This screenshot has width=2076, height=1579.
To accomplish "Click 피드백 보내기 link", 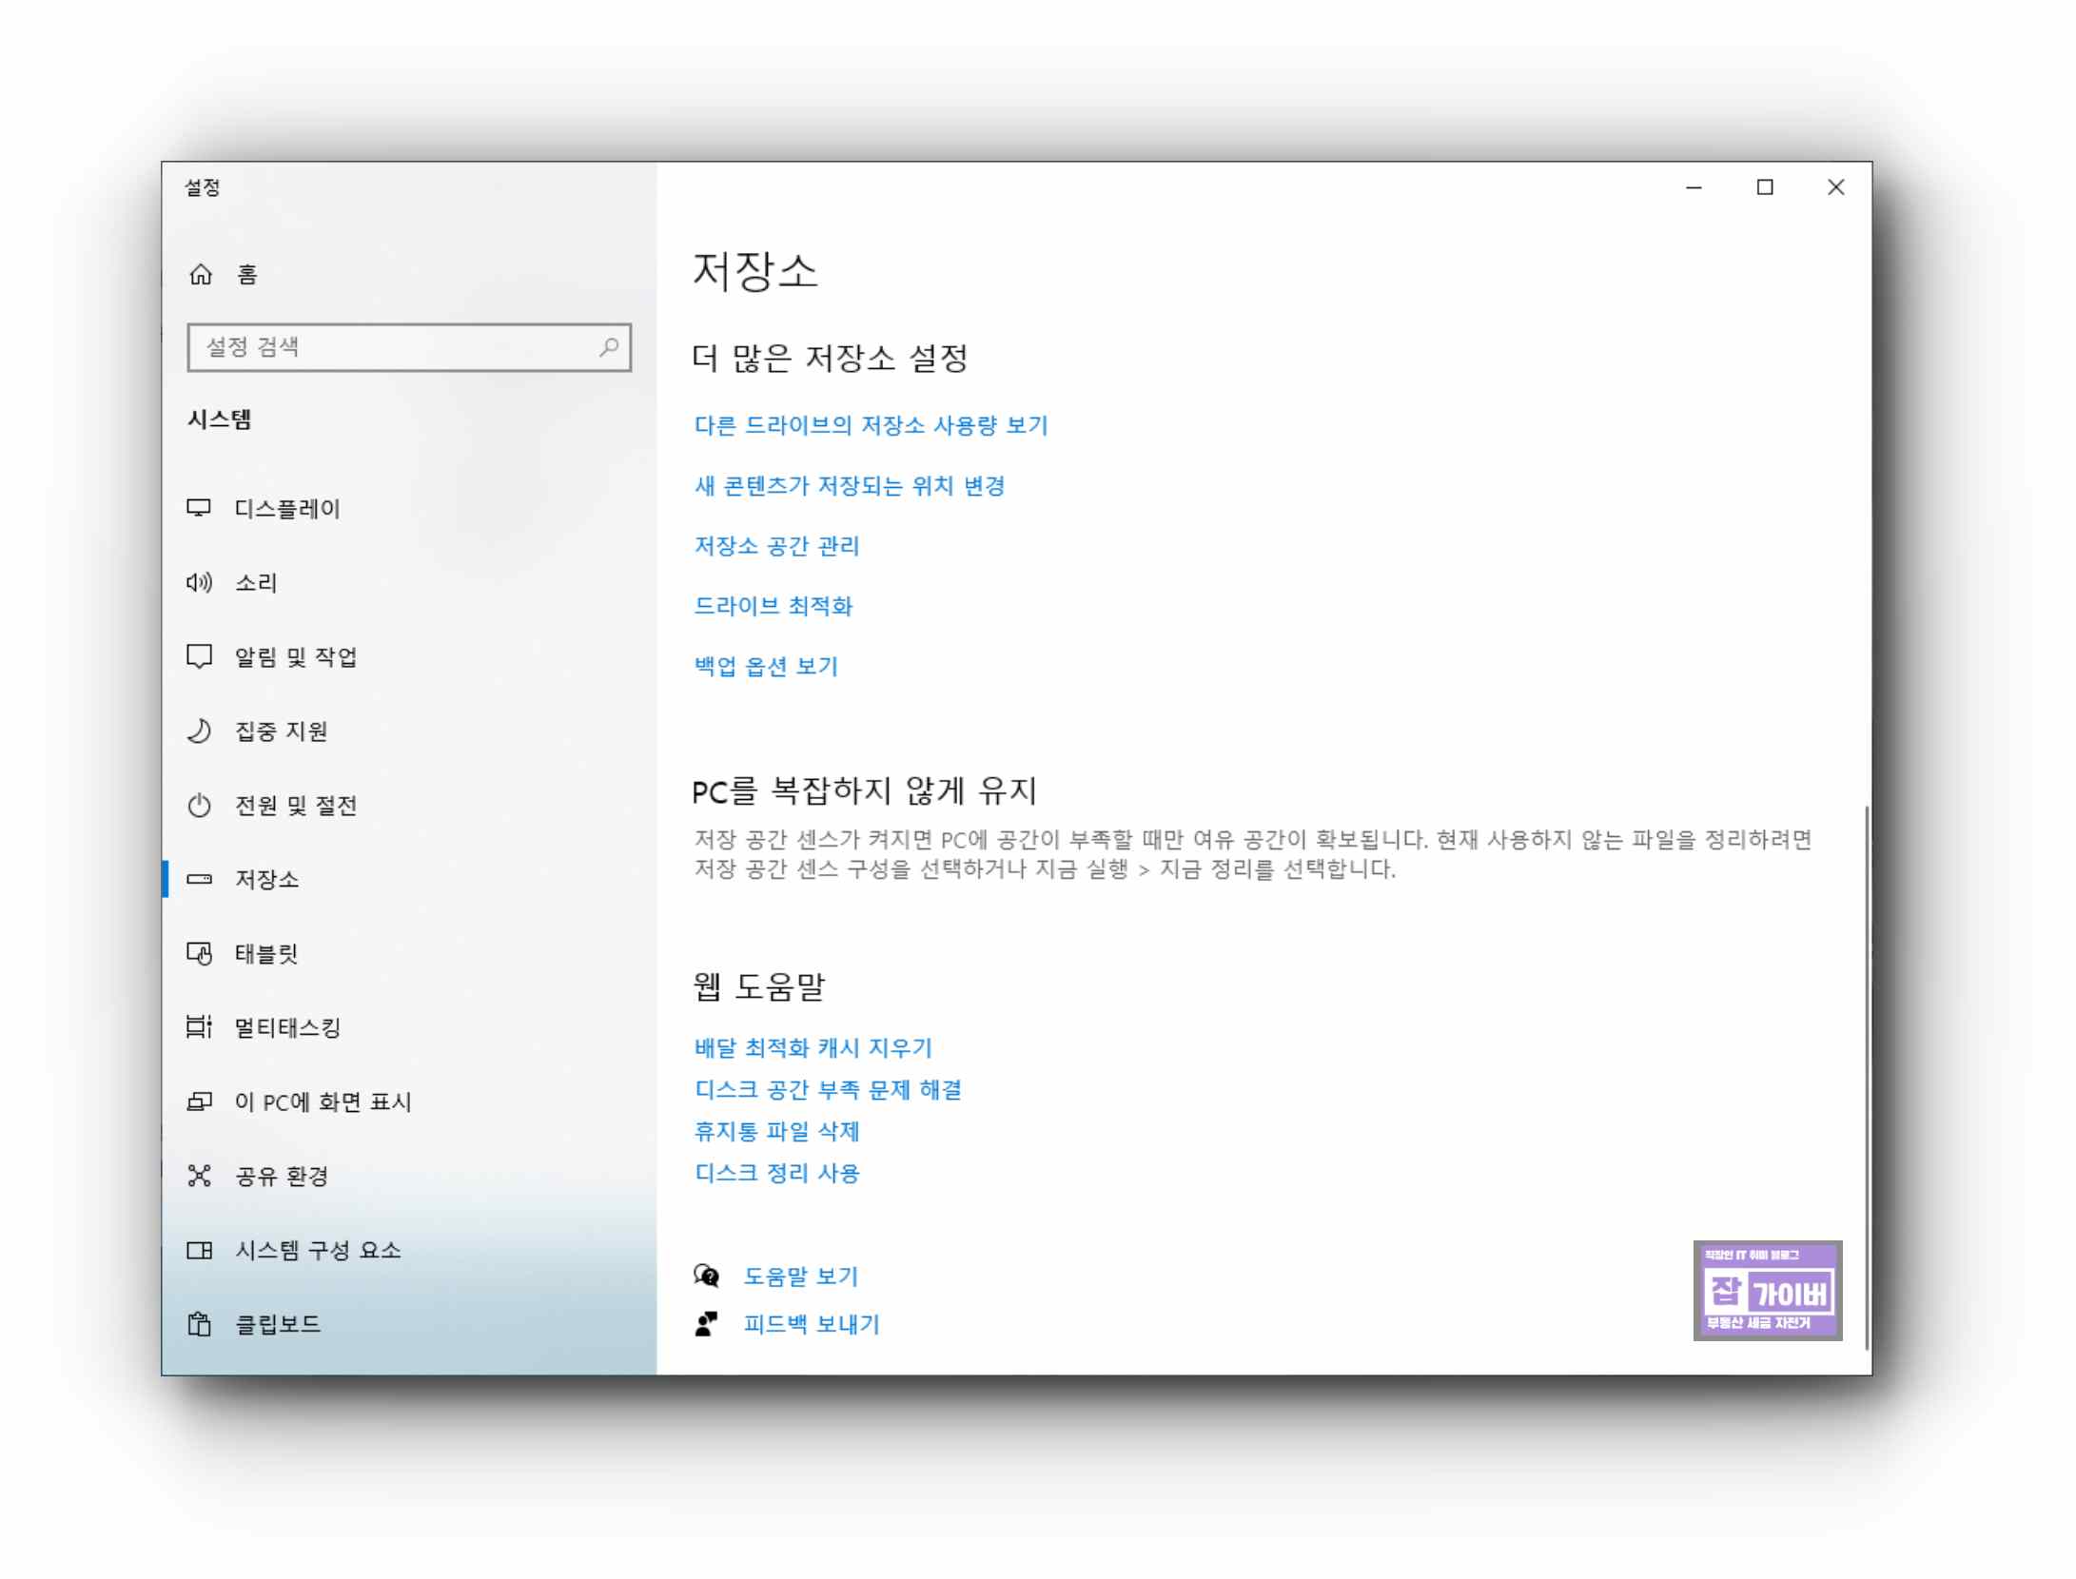I will click(x=811, y=1324).
